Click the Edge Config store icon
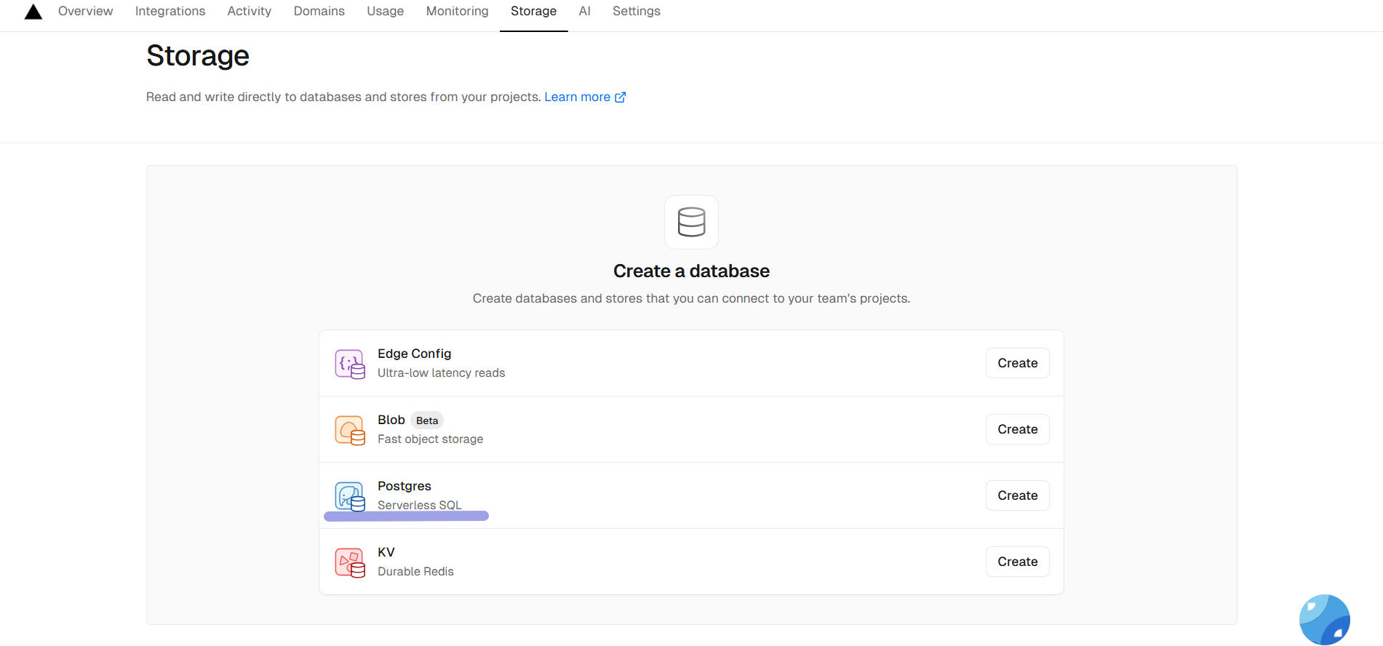This screenshot has height=646, width=1383. tap(349, 364)
